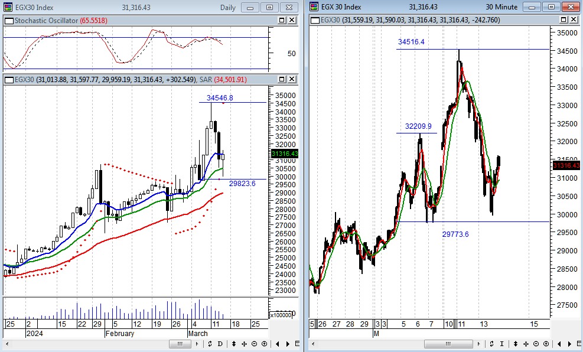
Task: Click the refresh icon on the 30 Minute chart
Action: 491,344
